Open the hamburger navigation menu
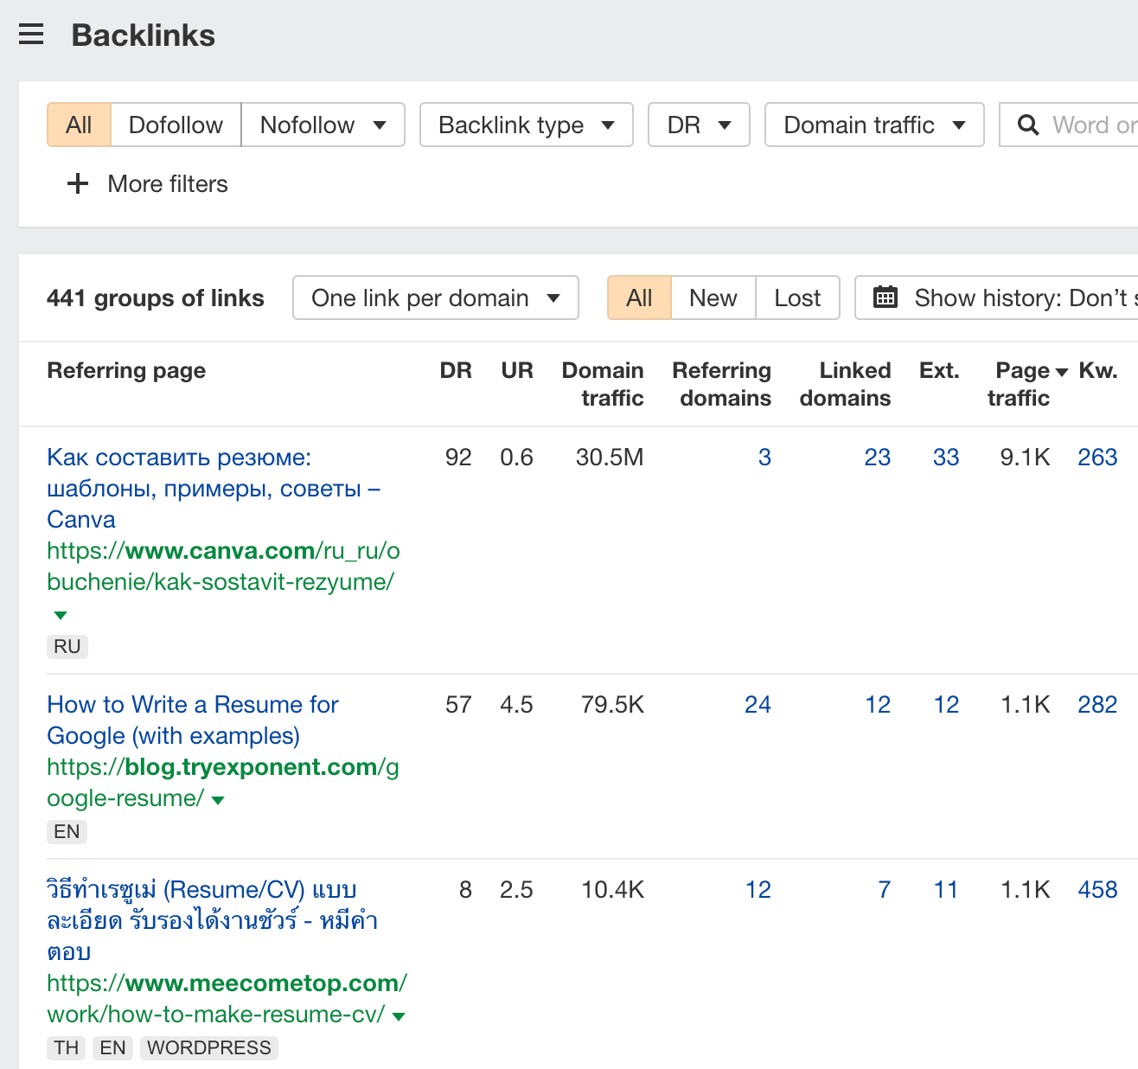1138x1069 pixels. click(31, 34)
